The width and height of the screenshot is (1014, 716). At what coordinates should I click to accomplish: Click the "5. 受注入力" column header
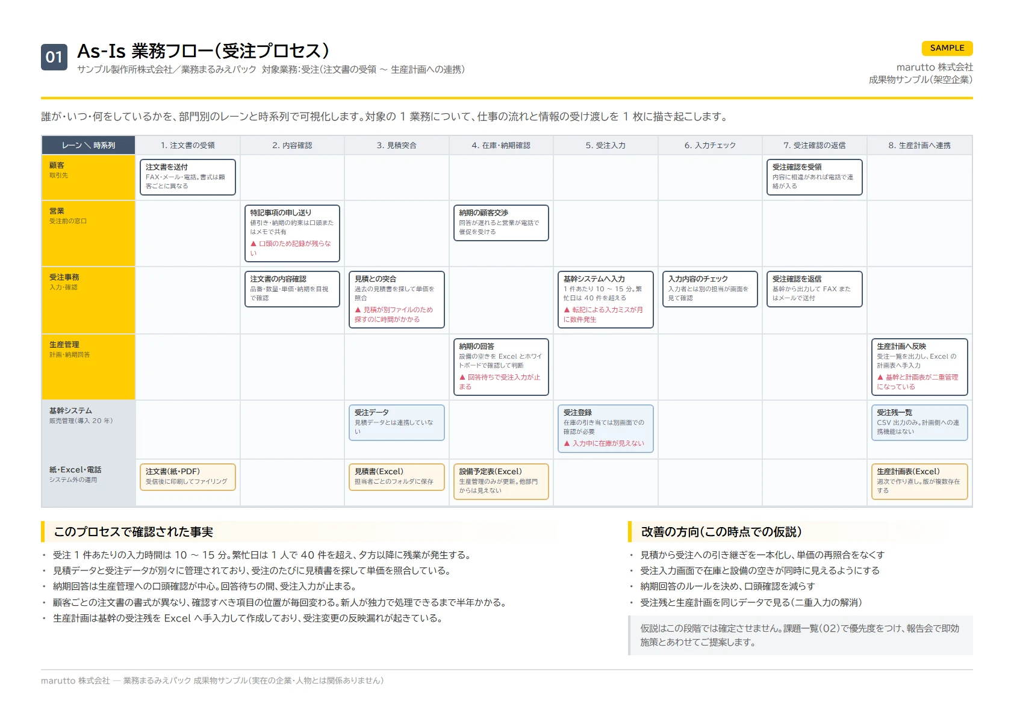[606, 146]
